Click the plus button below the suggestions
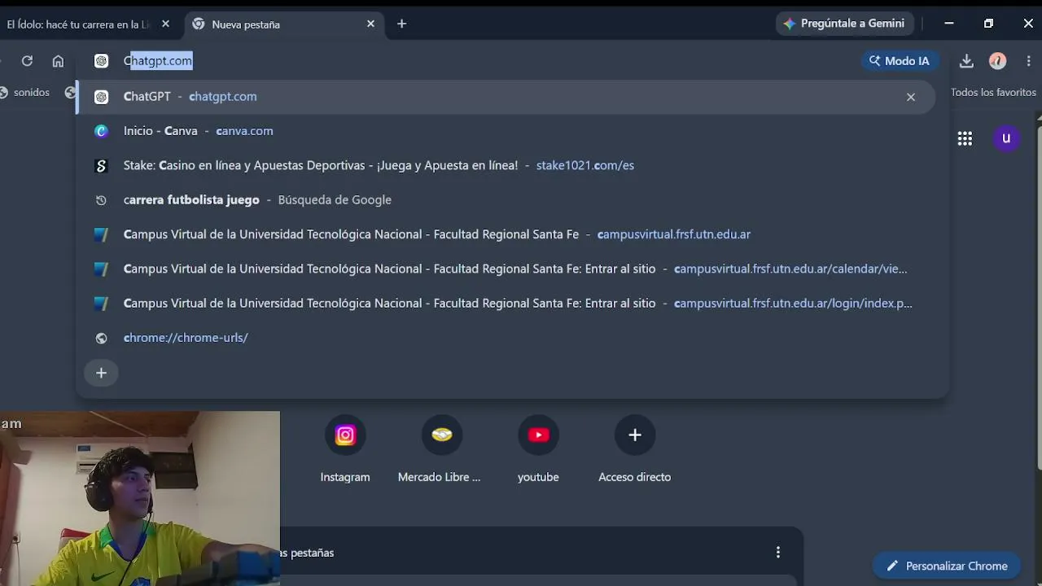 101,373
